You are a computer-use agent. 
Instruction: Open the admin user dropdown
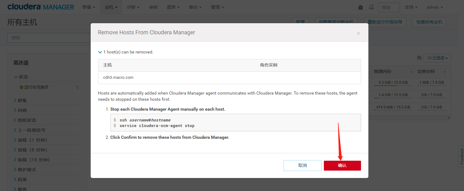(435, 7)
